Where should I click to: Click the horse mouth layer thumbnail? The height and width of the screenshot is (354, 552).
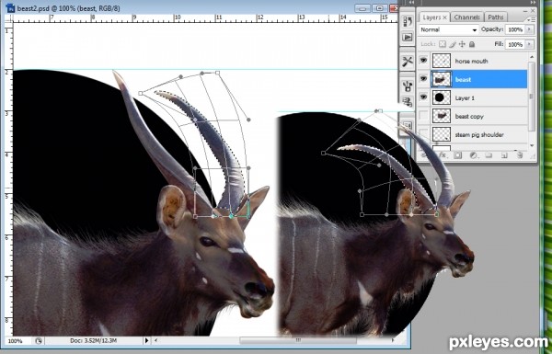pyautogui.click(x=441, y=61)
